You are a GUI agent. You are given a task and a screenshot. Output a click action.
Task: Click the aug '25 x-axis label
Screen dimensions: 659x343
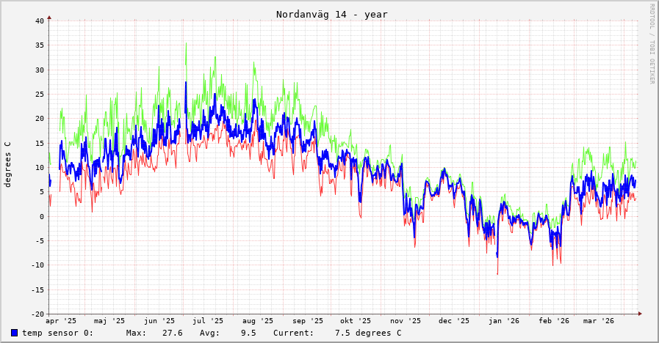pyautogui.click(x=257, y=321)
